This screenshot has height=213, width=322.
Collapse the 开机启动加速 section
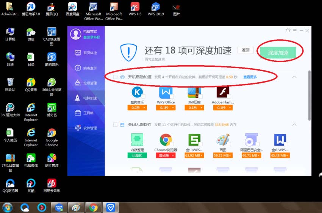tap(294, 77)
